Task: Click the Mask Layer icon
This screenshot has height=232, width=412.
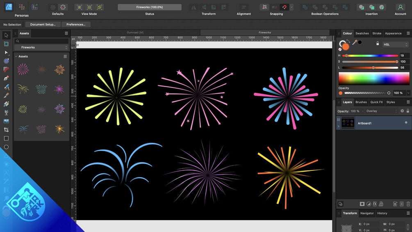Action: (x=362, y=204)
